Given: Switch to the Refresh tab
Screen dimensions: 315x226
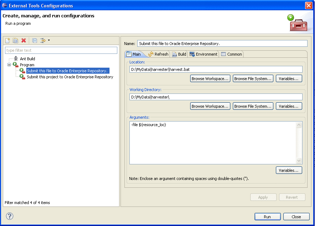Looking at the screenshot, I should pyautogui.click(x=158, y=54).
